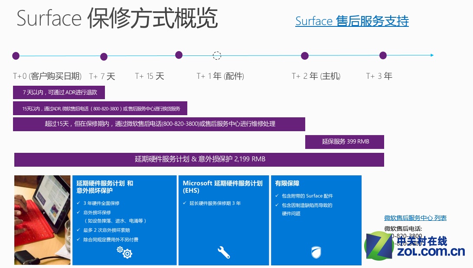Click the 3 年硬件全面保修 item
Image resolution: width=473 pixels, height=268 pixels.
(101, 203)
